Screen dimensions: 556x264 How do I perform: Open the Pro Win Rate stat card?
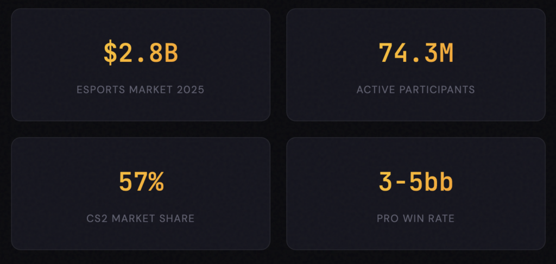coord(416,236)
